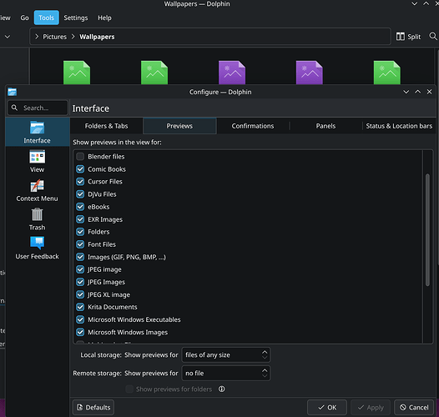Open the Confirmations tab
The height and width of the screenshot is (417, 439).
coord(253,126)
